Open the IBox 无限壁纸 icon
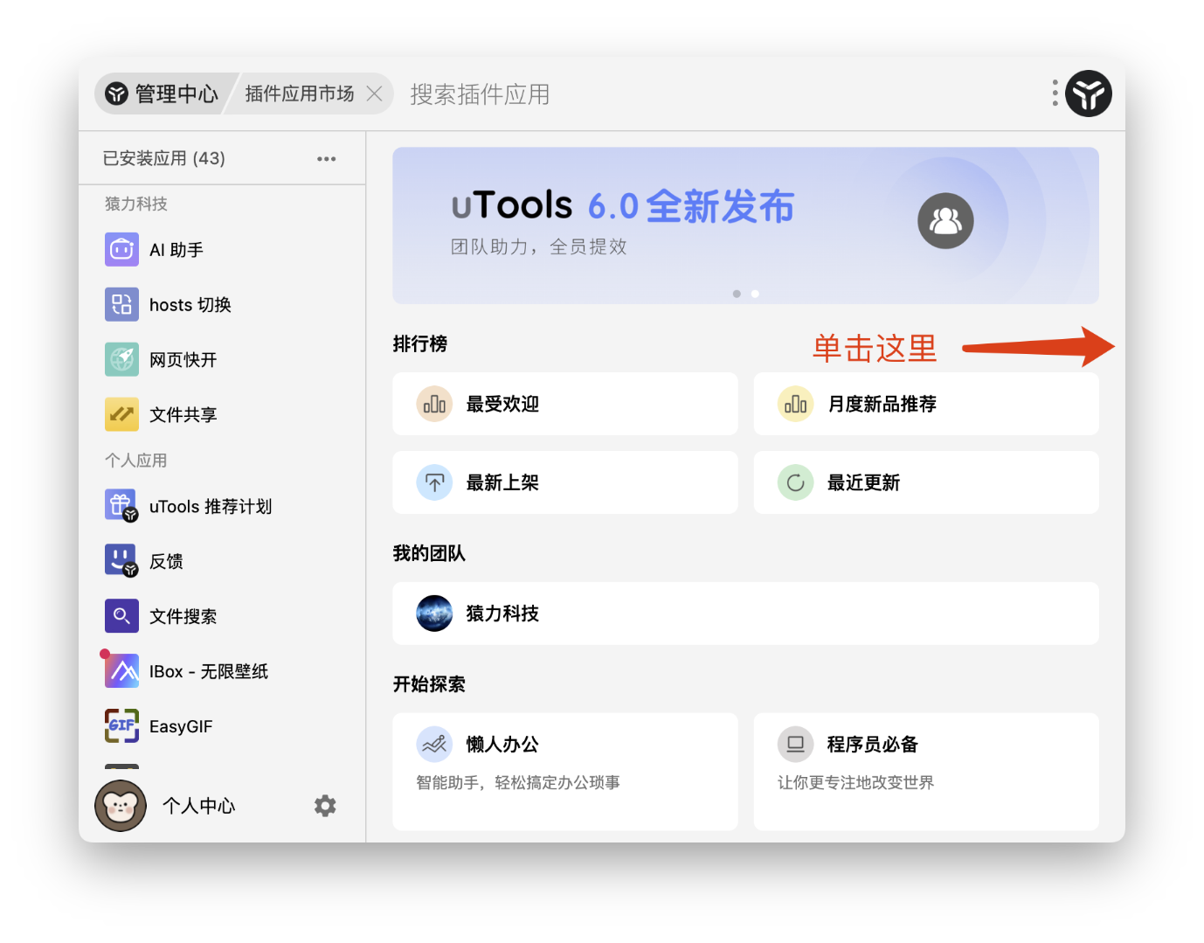The width and height of the screenshot is (1204, 943). [121, 670]
